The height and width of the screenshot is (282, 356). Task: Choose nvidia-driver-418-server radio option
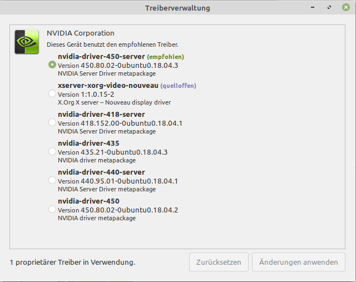click(52, 122)
